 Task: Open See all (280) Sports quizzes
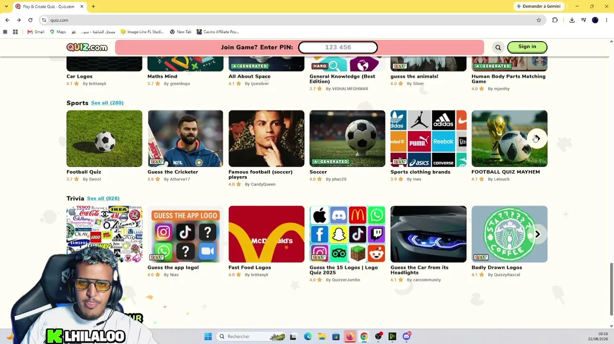[x=107, y=103]
